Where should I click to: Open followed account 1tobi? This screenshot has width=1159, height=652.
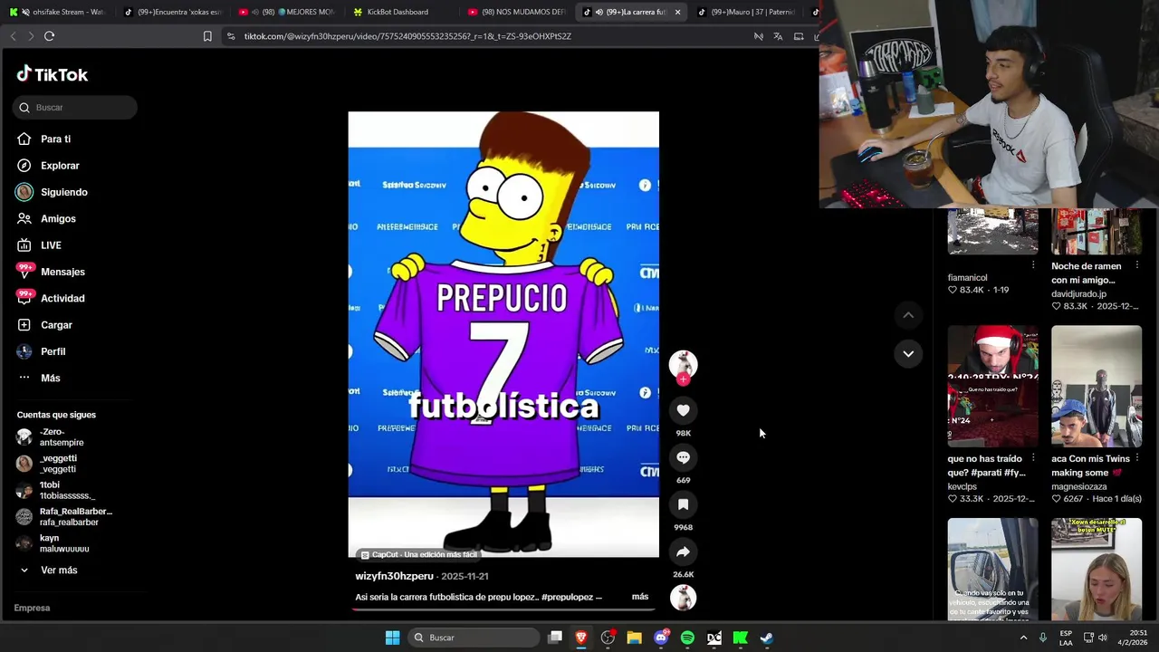(65, 491)
